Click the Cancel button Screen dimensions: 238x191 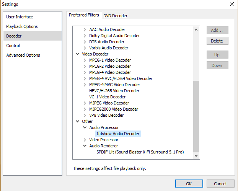pyautogui.click(x=221, y=184)
